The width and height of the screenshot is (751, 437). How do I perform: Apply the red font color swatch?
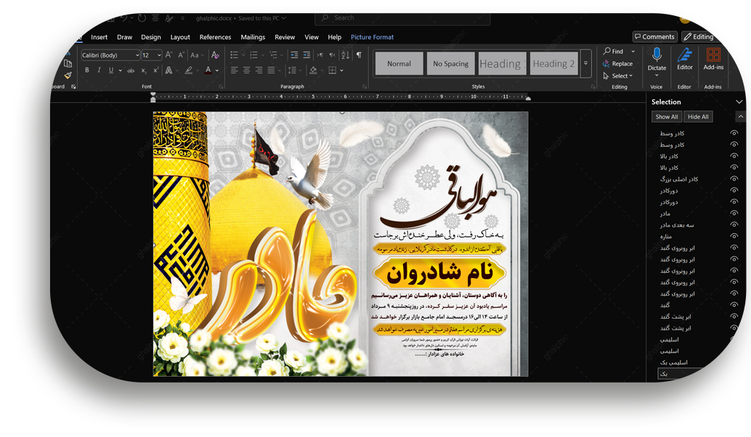[x=208, y=70]
